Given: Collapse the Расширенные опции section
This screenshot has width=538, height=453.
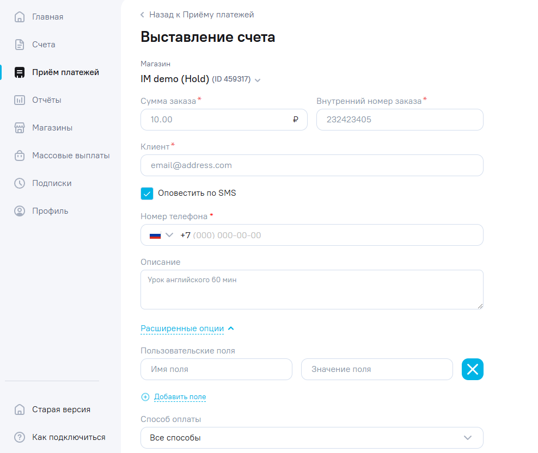Looking at the screenshot, I should point(187,328).
